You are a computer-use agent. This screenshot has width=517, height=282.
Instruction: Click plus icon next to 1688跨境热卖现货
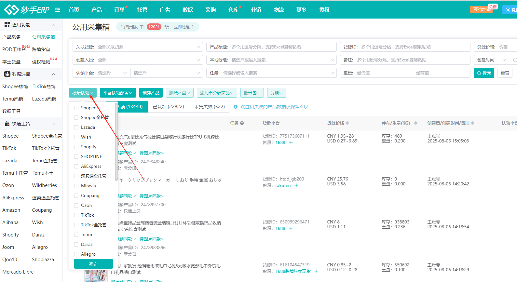tap(316, 271)
